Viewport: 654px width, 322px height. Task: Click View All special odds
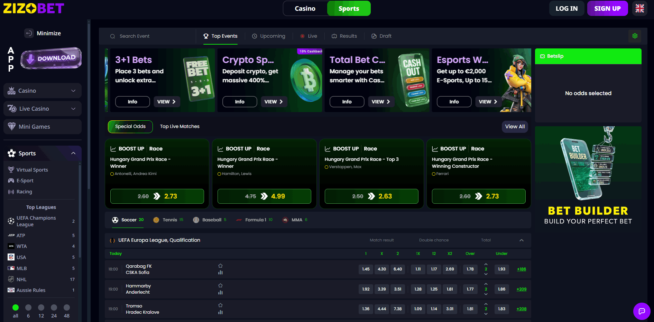coord(515,127)
